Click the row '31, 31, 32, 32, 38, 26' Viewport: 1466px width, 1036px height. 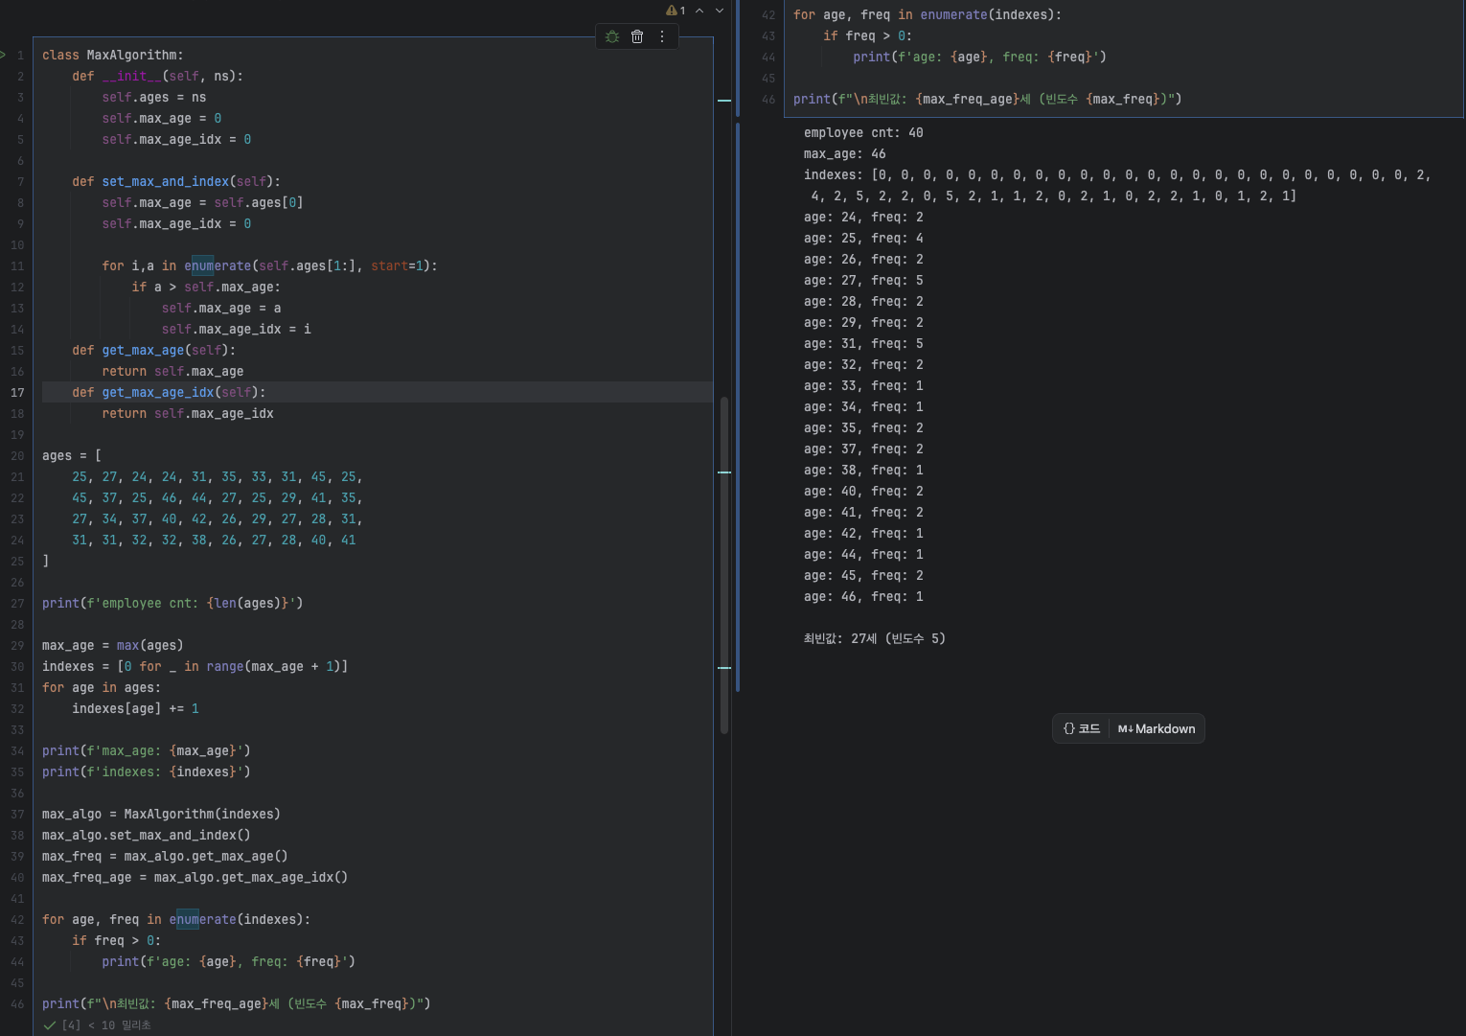point(214,540)
